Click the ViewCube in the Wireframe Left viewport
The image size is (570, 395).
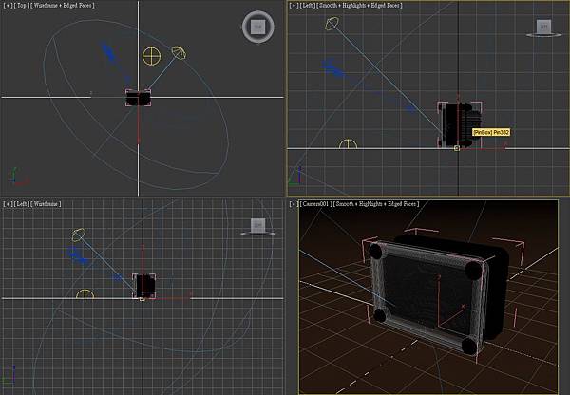coord(257,227)
